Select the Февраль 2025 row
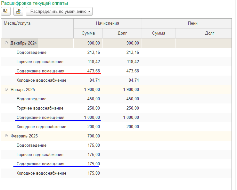The width and height of the screenshot is (237, 190). [24, 136]
